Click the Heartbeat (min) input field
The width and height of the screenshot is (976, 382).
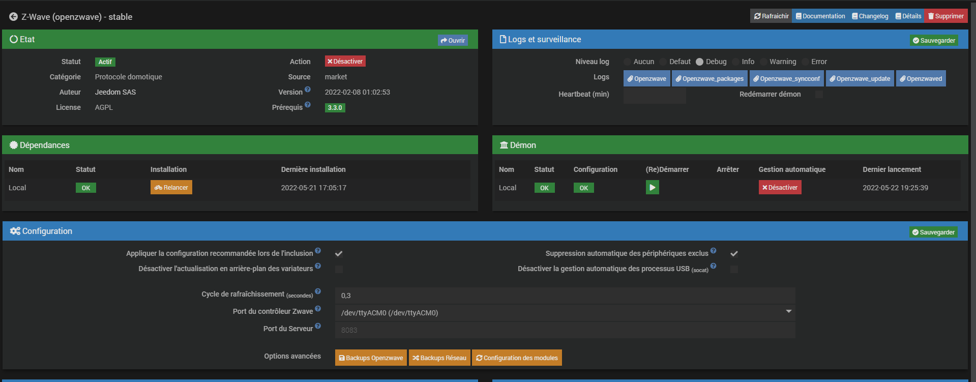pyautogui.click(x=655, y=95)
